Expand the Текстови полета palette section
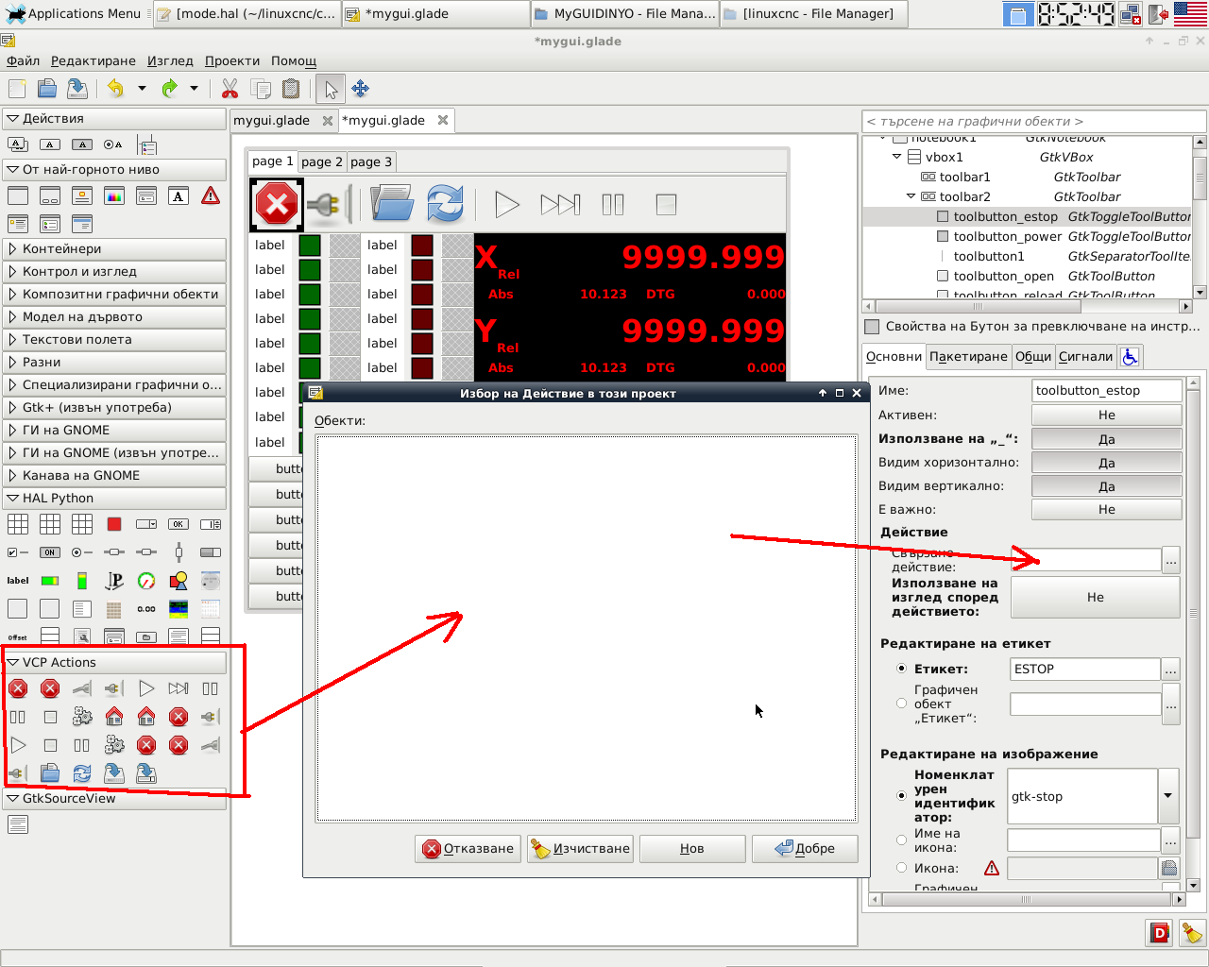 [113, 340]
